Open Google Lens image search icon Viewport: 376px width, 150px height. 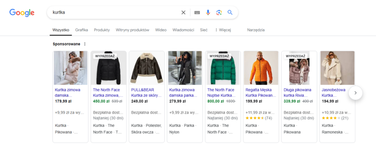point(219,12)
